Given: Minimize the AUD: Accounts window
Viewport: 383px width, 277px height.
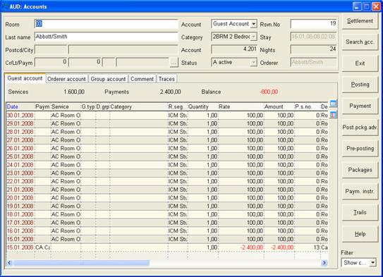Looking at the screenshot, I should click(357, 6).
